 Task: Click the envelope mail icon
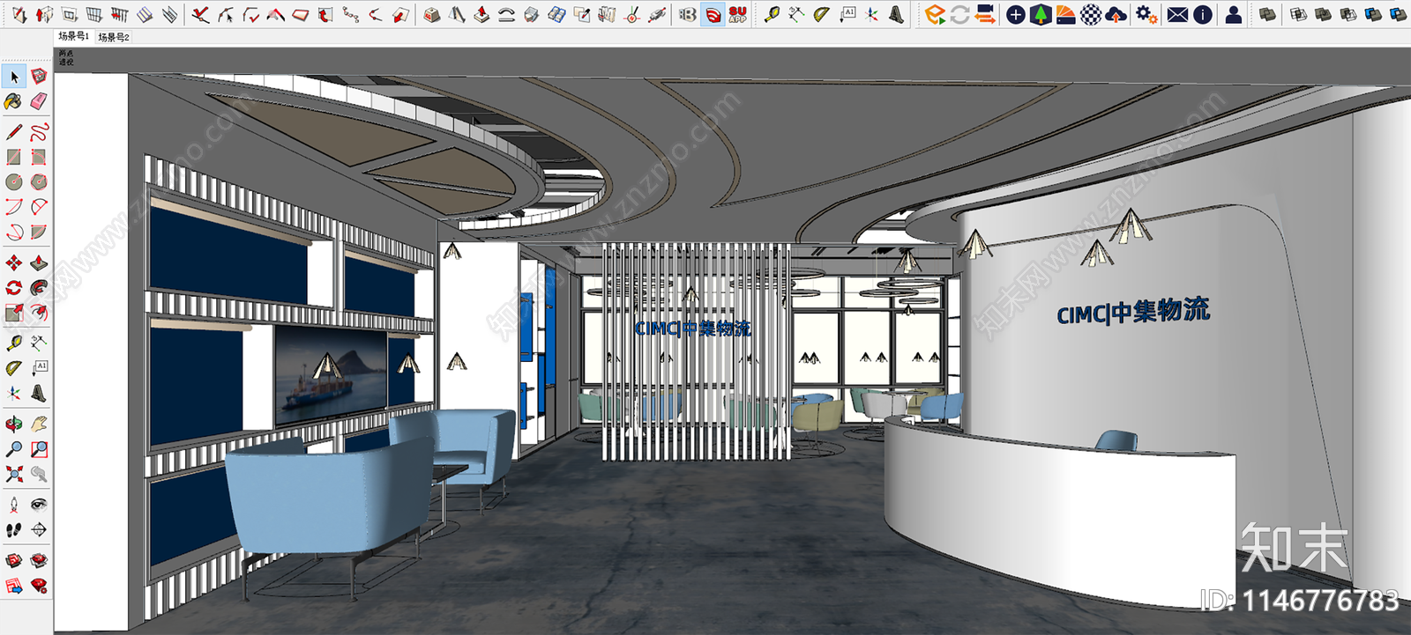coord(1177,14)
